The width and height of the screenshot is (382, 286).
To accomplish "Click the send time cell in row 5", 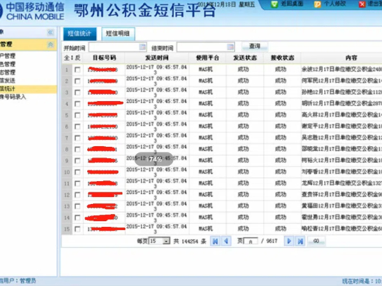I will click(157, 115).
